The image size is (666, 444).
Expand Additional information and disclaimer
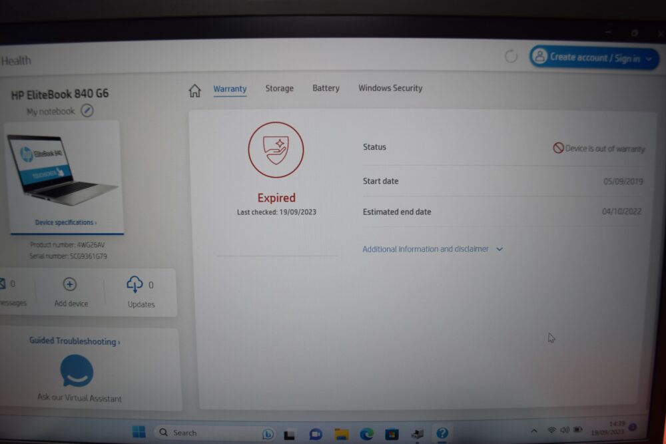(x=432, y=249)
